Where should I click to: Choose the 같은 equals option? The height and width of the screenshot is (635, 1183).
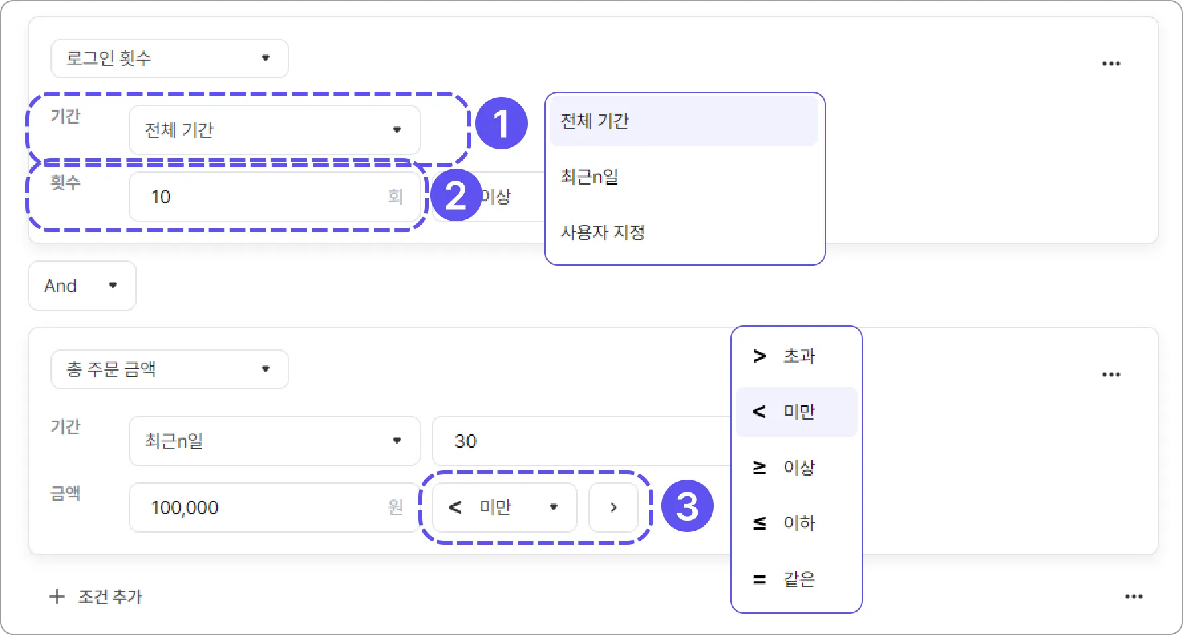pos(796,579)
